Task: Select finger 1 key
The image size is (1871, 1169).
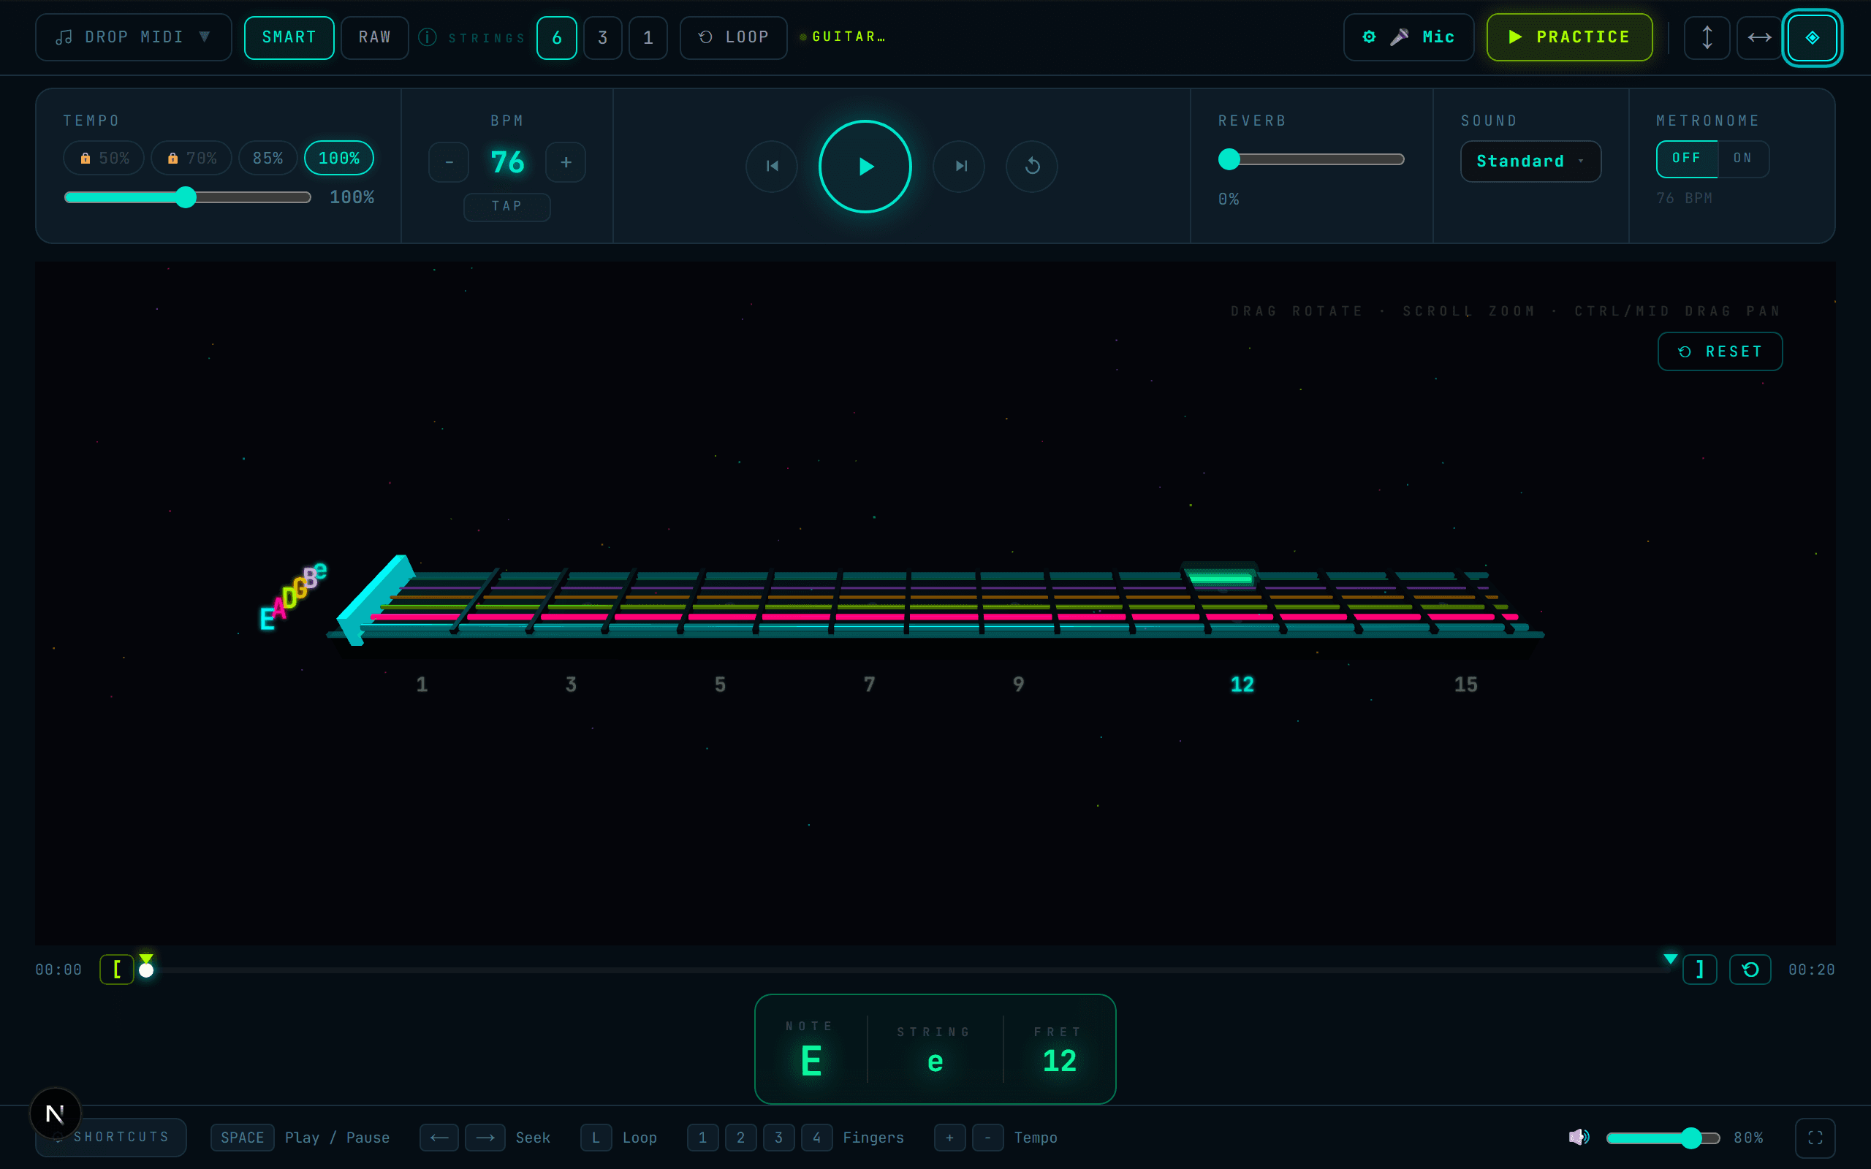Action: pyautogui.click(x=703, y=1138)
